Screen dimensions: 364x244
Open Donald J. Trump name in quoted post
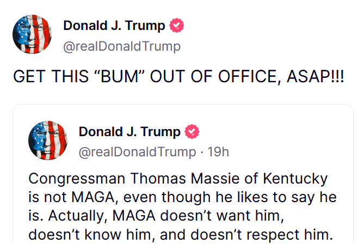click(x=129, y=132)
